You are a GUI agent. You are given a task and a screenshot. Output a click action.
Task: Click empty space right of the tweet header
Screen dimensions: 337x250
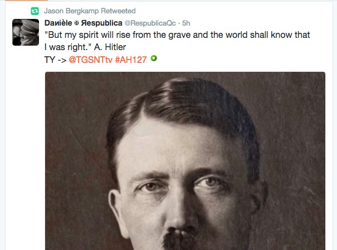[x=258, y=23]
